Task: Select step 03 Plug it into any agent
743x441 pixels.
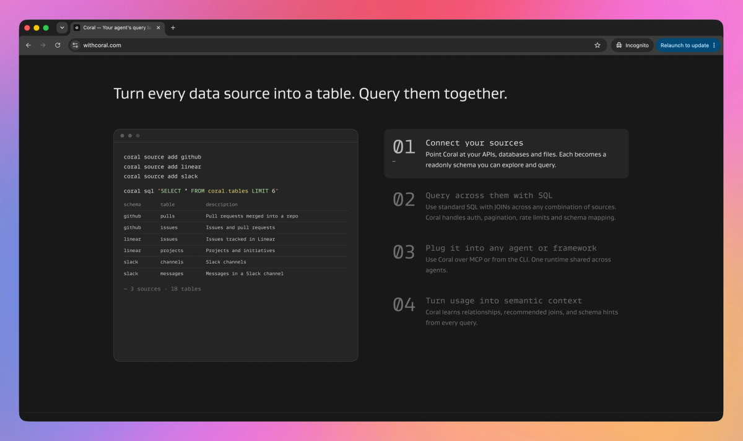Action: pos(506,259)
